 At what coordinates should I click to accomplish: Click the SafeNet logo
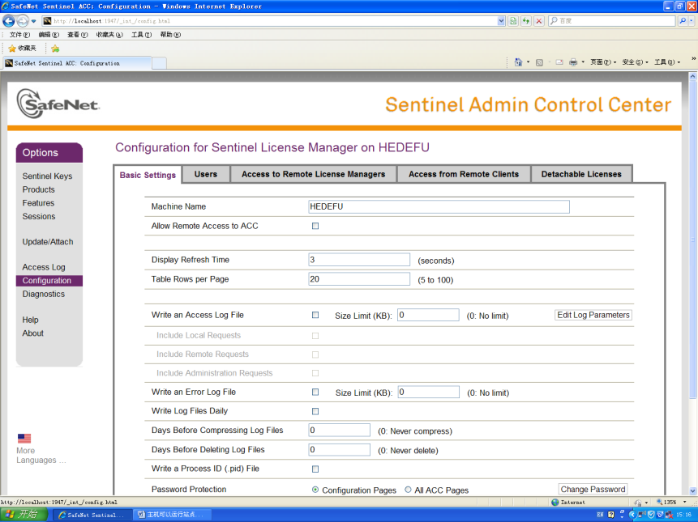click(x=58, y=104)
